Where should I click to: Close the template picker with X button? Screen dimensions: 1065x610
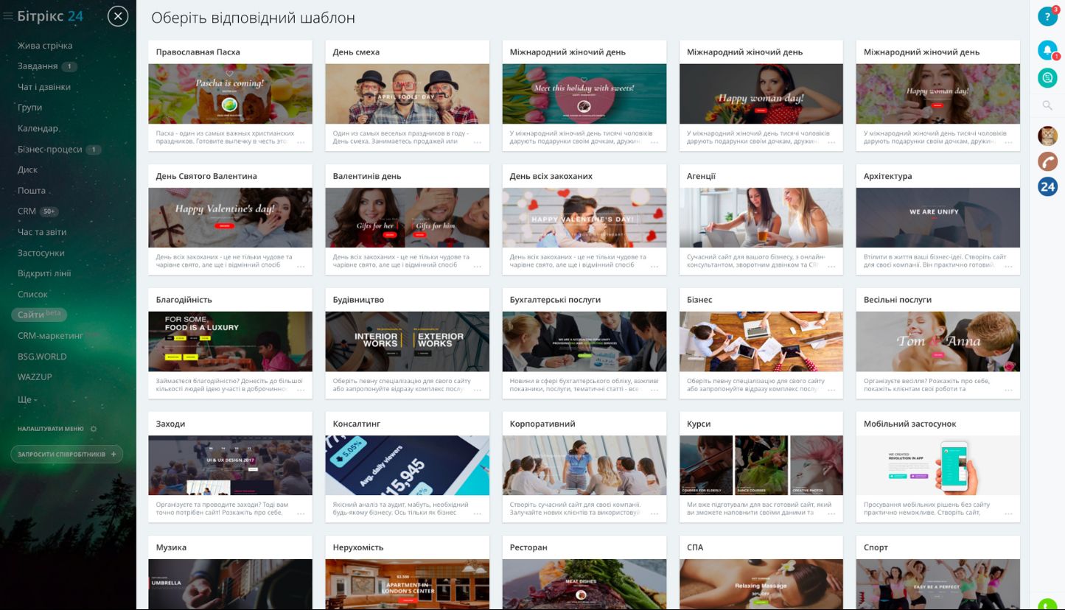pyautogui.click(x=118, y=16)
